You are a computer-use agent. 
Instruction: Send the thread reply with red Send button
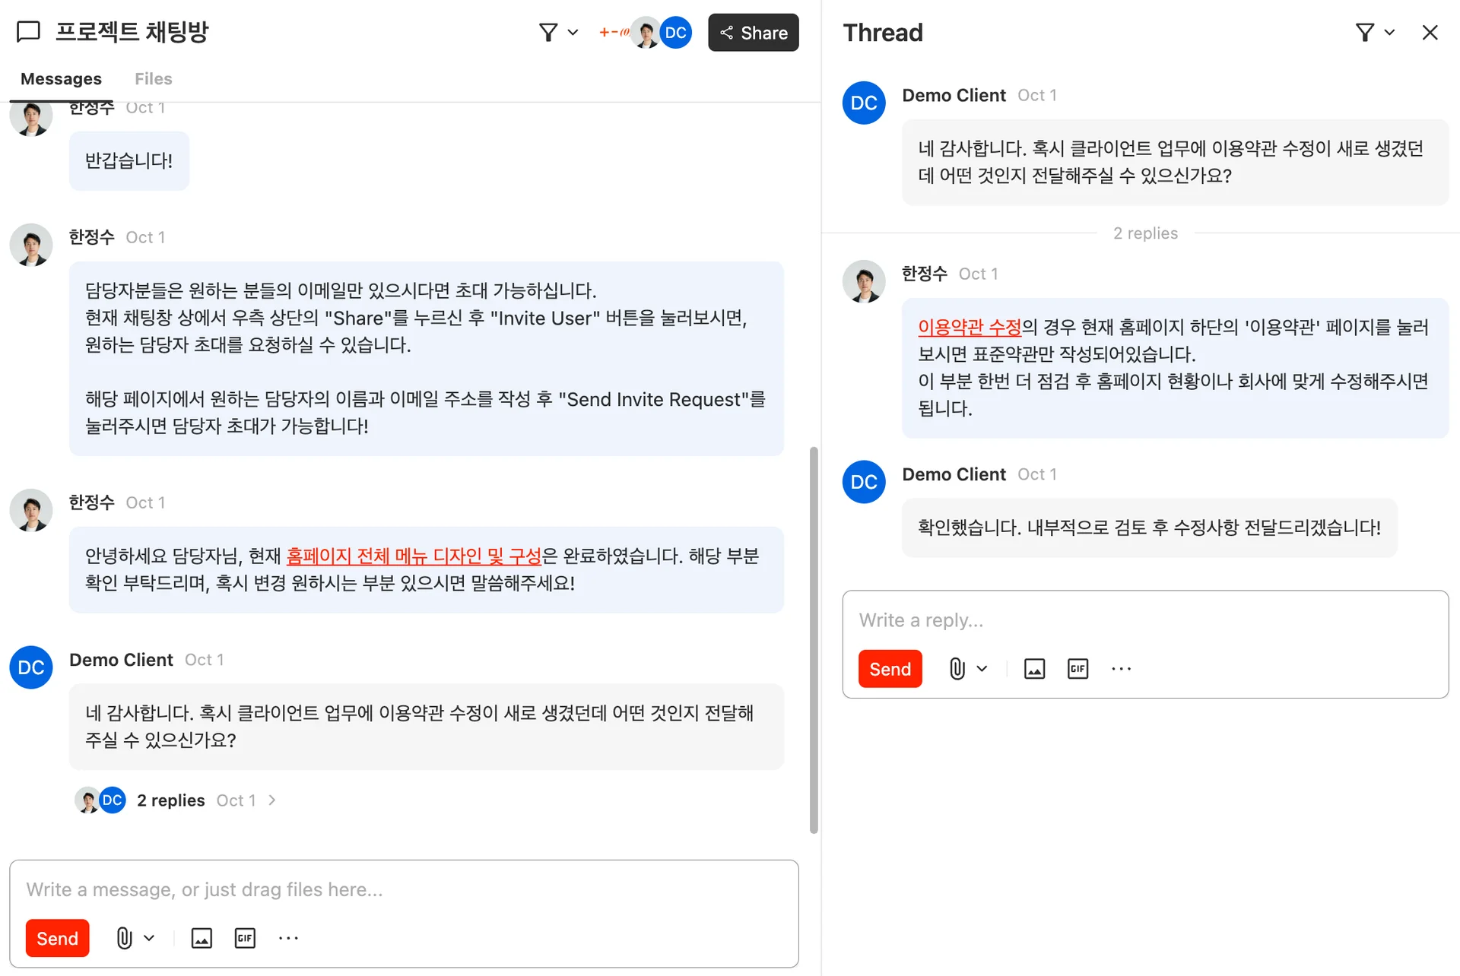coord(890,669)
